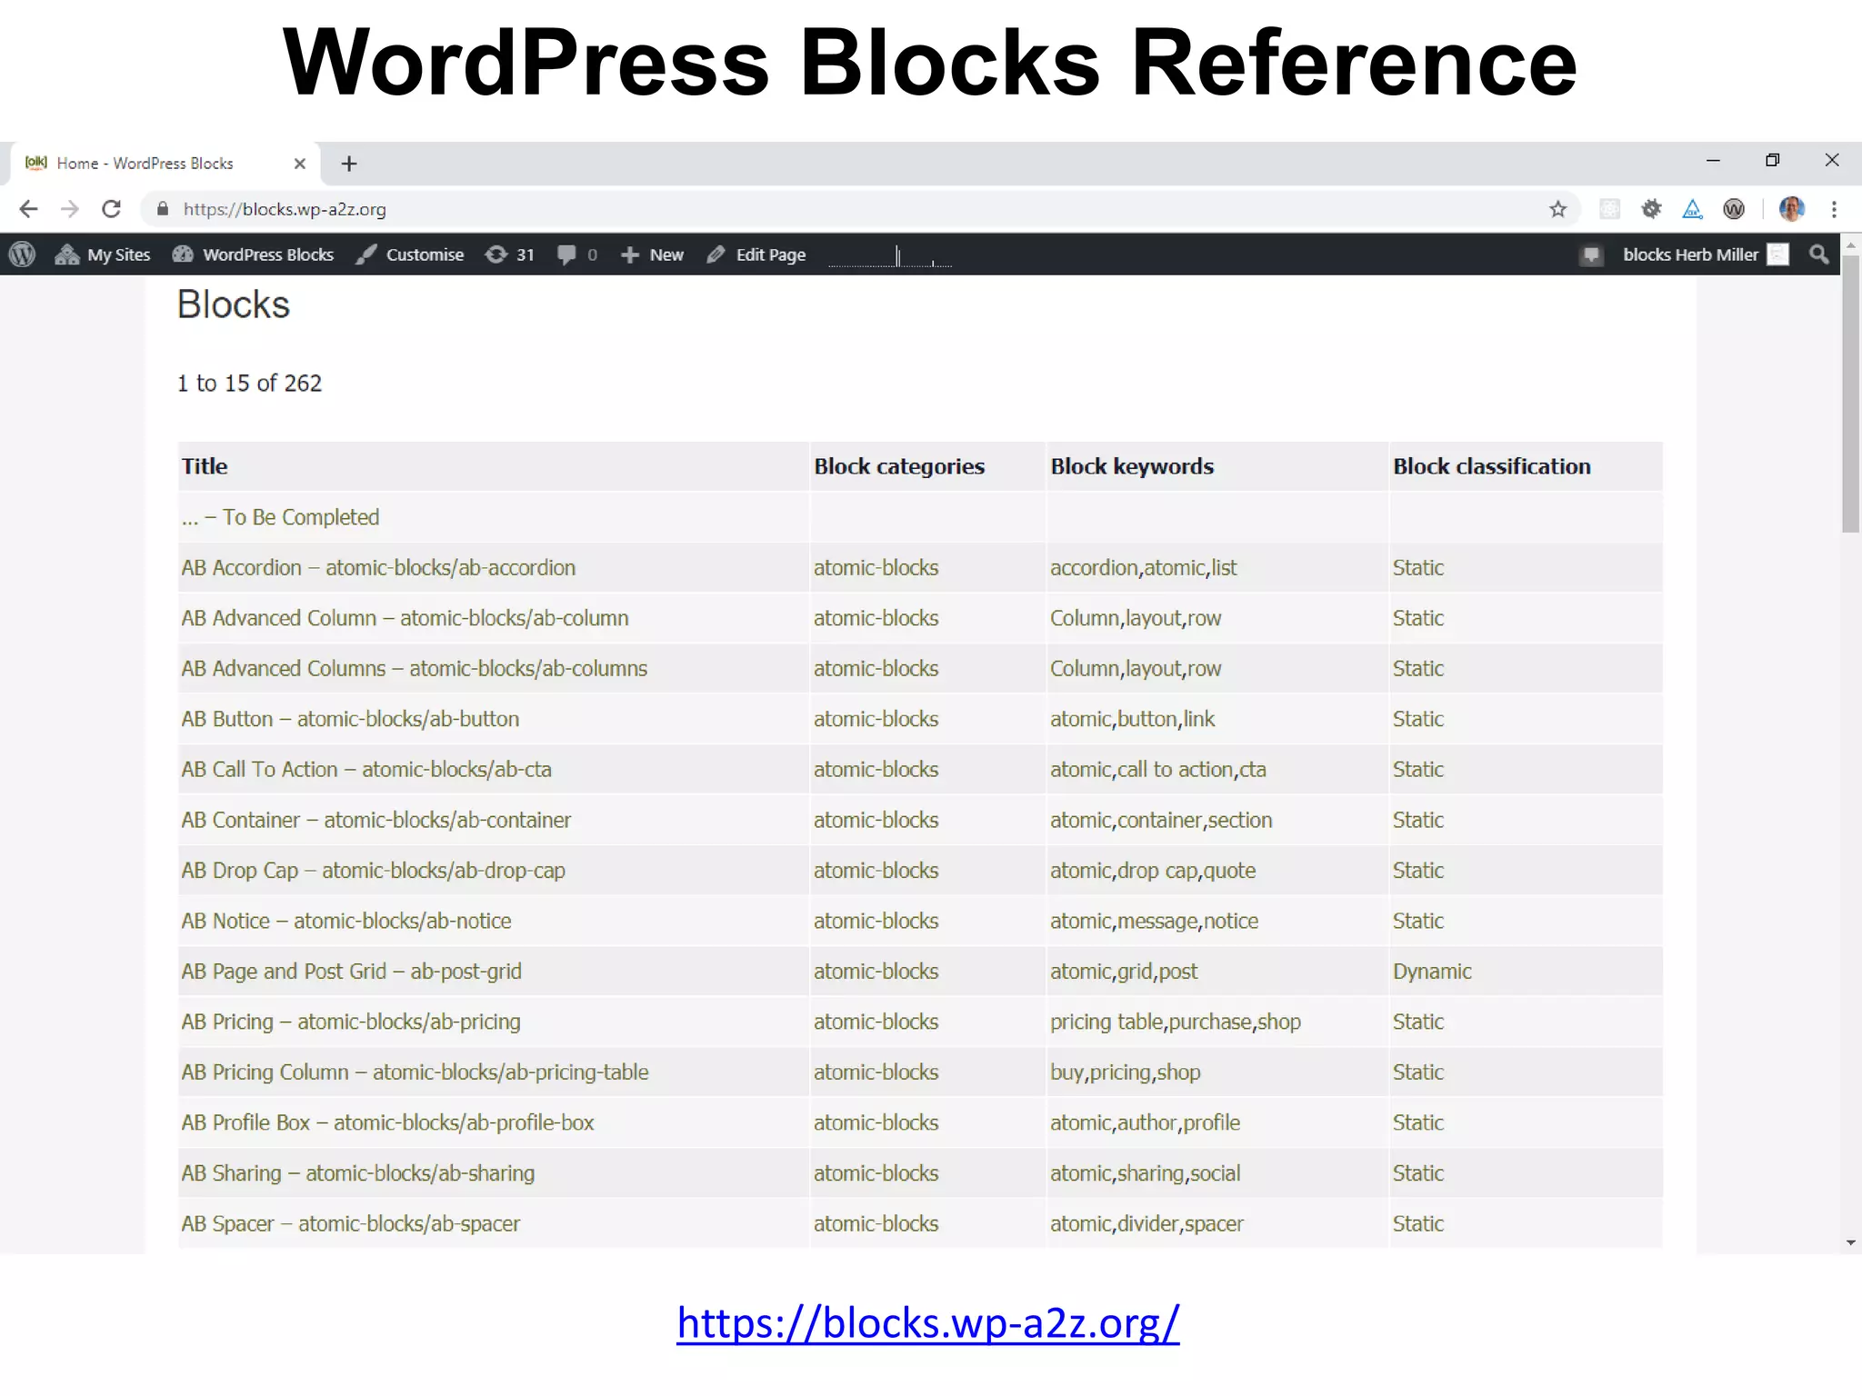1862x1396 pixels.
Task: Open the WordPress logo admin menu
Action: tap(22, 254)
